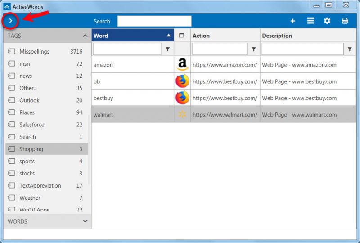
Task: Select the news tag
Action: pyautogui.click(x=47, y=76)
